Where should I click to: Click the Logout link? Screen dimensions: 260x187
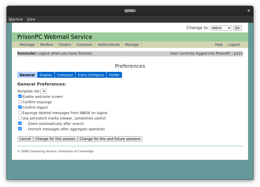click(x=234, y=45)
